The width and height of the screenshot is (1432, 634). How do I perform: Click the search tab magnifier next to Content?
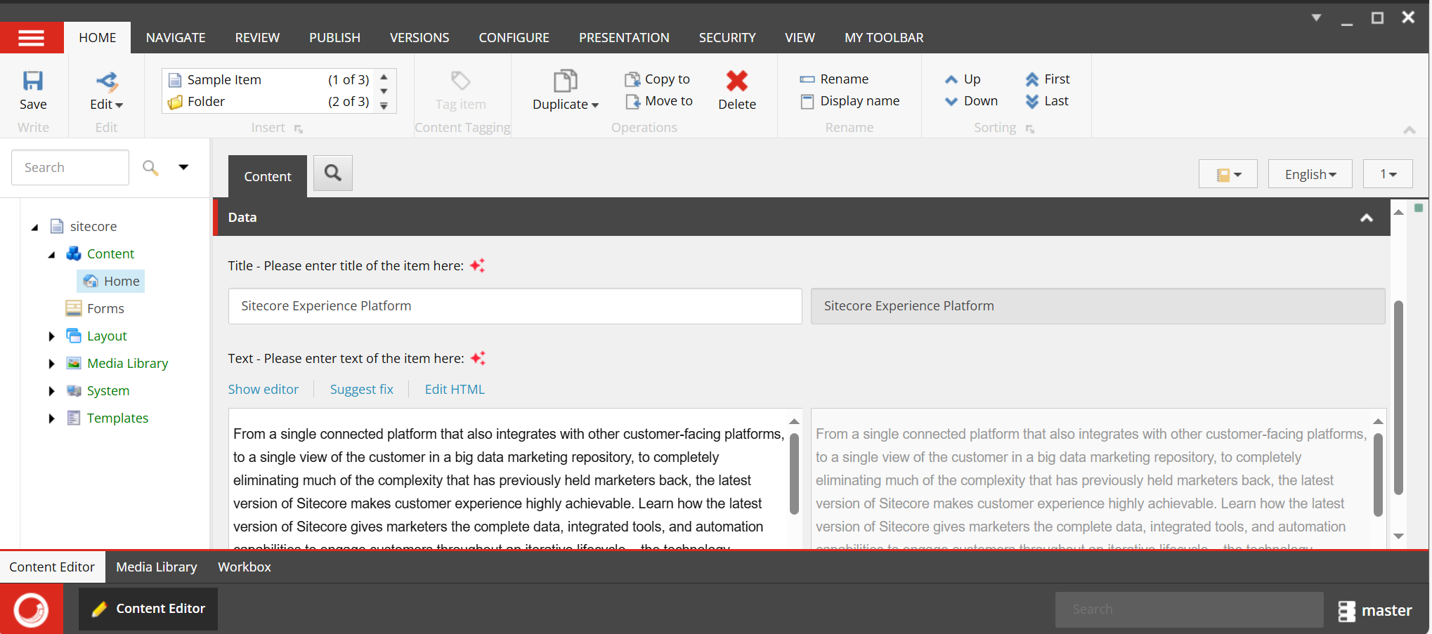click(x=333, y=173)
